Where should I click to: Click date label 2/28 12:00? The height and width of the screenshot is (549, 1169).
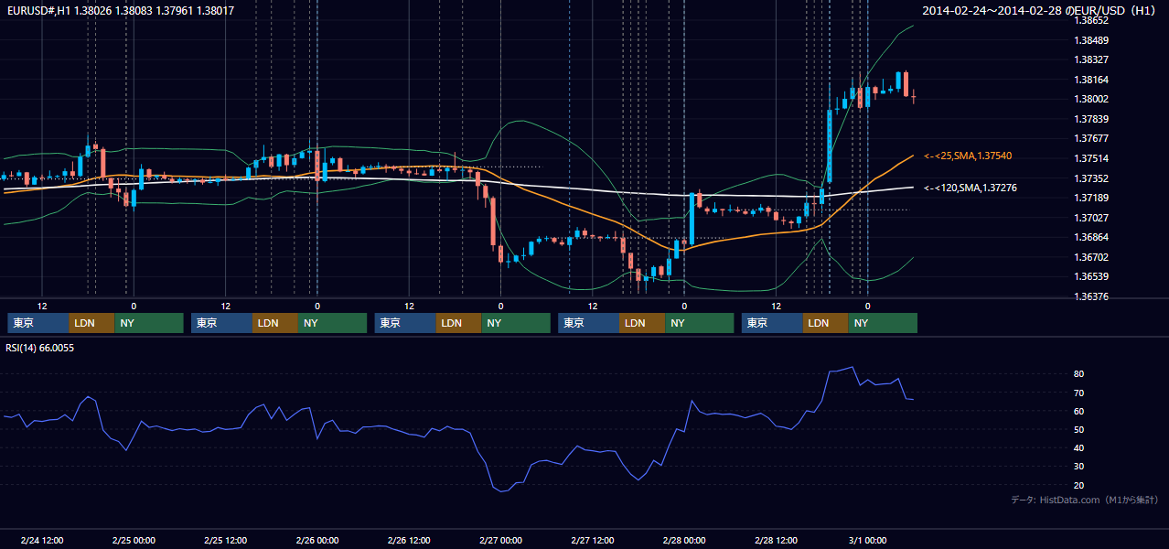[x=777, y=541]
